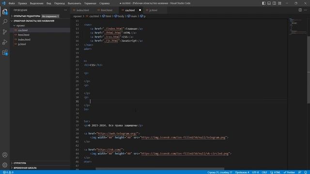Open the ./index.html link in code

click(x=113, y=29)
